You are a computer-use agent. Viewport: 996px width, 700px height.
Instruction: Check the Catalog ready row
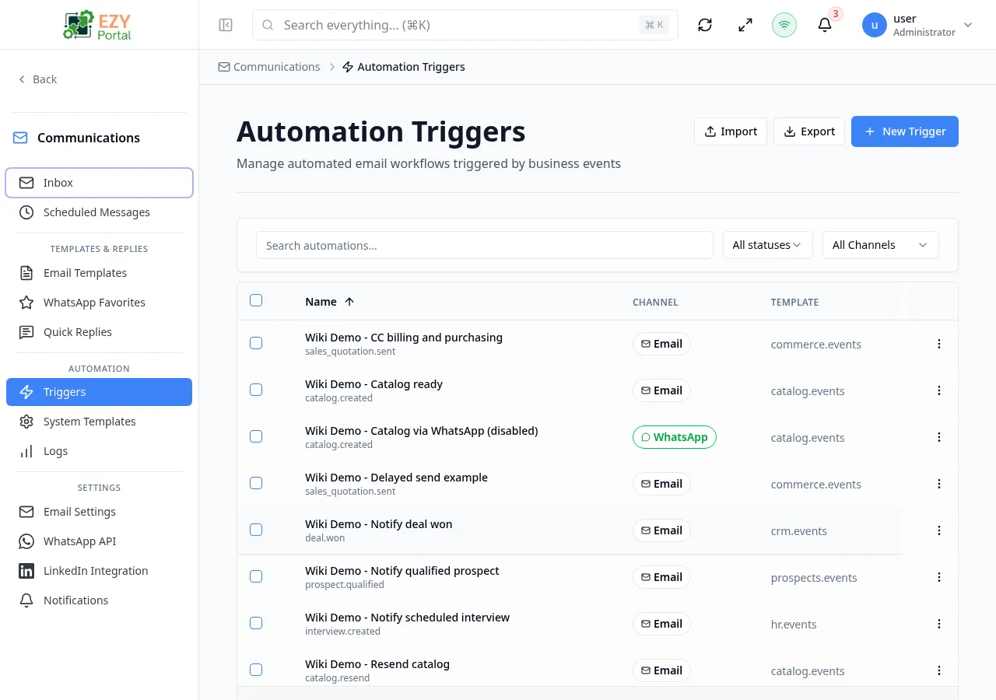[x=256, y=390]
